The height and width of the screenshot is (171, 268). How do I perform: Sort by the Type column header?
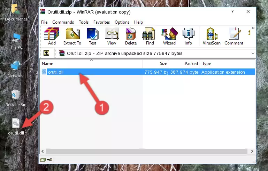coord(228,64)
